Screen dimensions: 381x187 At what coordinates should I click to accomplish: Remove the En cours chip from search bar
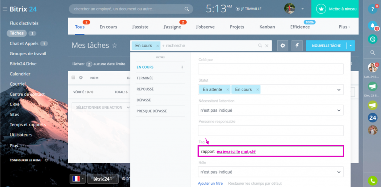157,46
